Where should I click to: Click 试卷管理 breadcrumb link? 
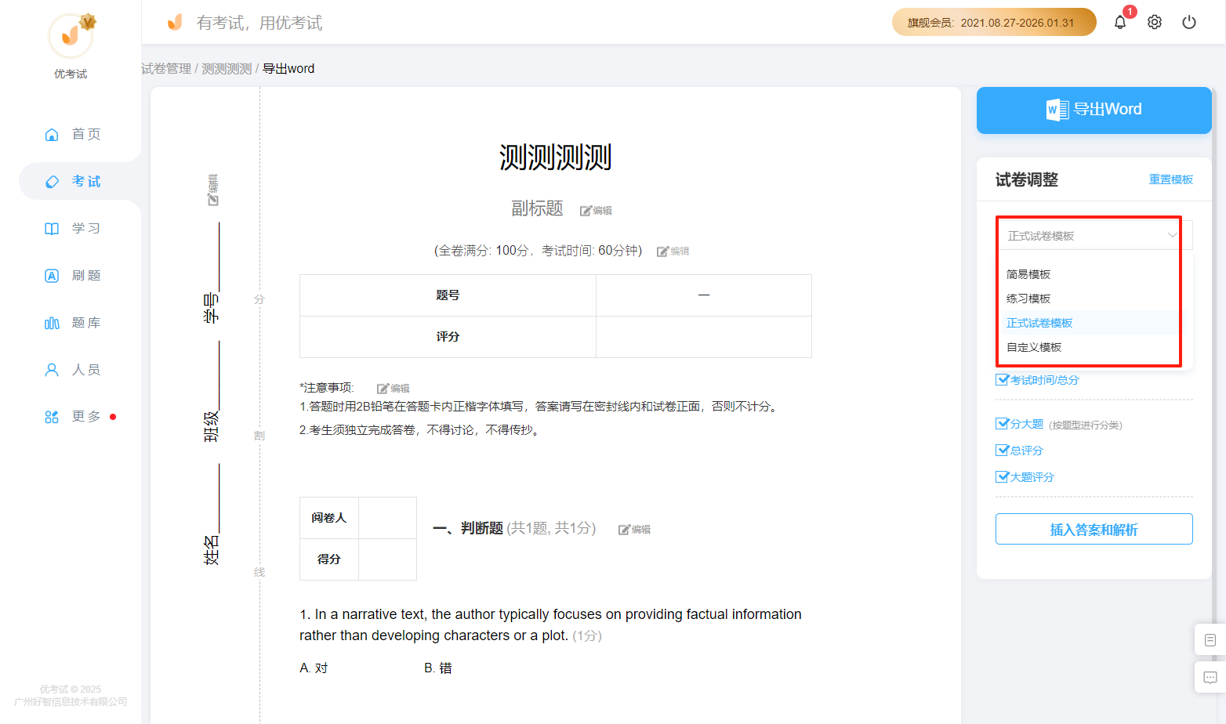[166, 68]
